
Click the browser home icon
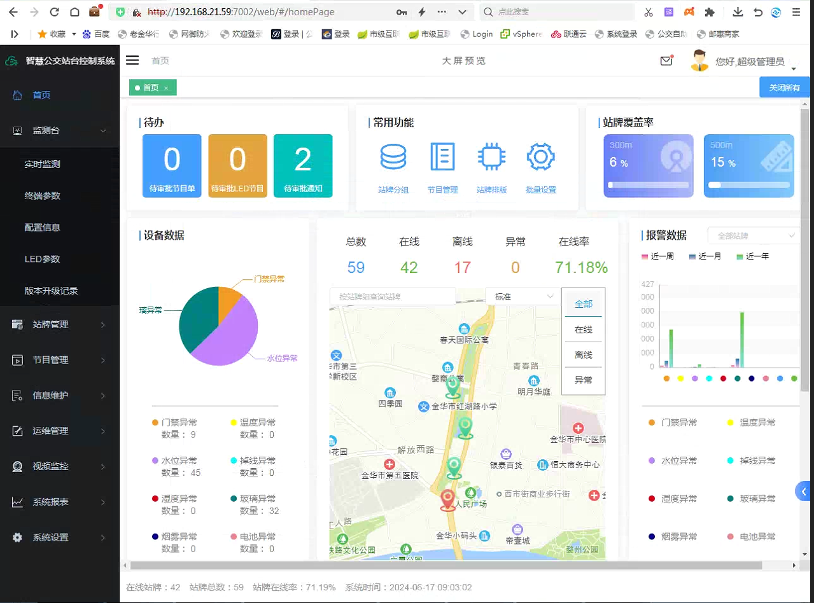click(74, 12)
